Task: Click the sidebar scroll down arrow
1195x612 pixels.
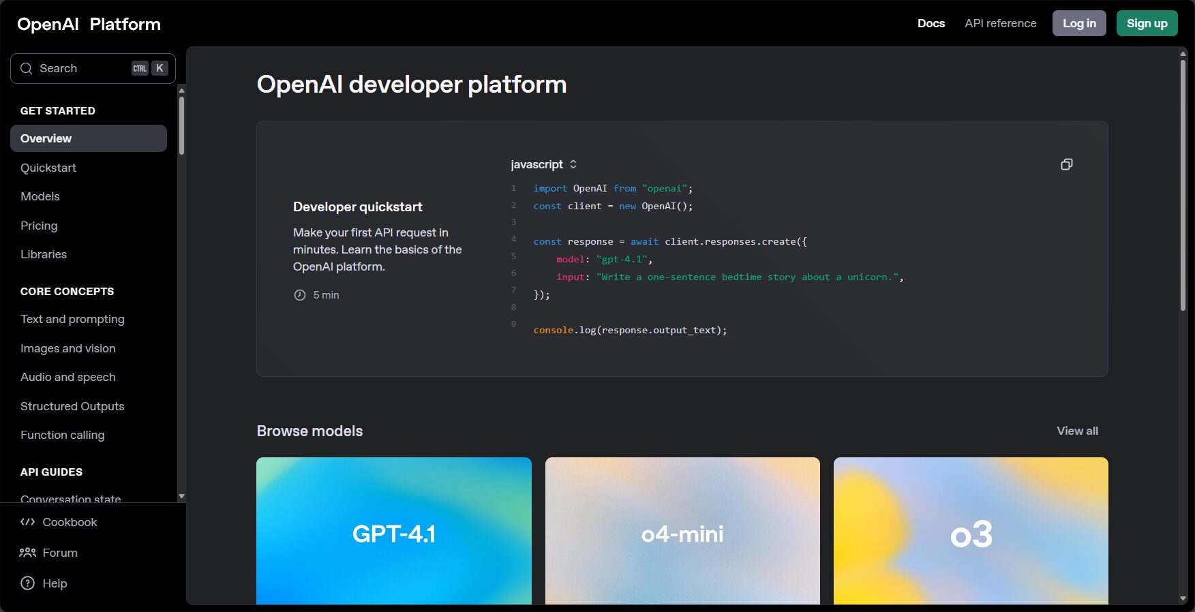Action: (181, 496)
